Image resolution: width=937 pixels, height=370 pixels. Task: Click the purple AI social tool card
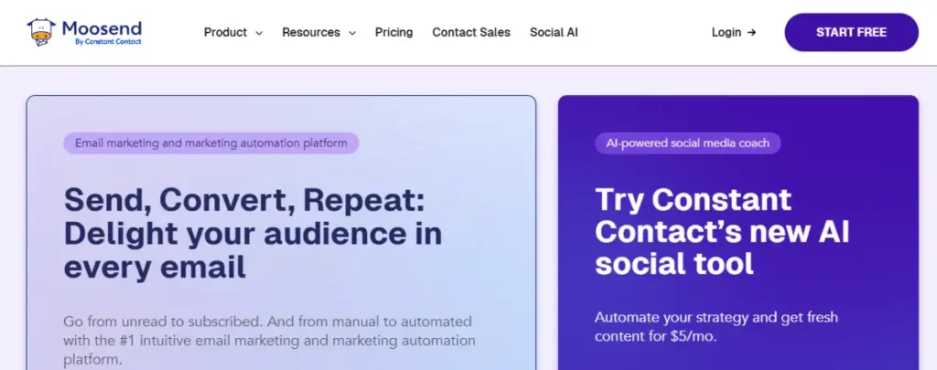pos(738,233)
